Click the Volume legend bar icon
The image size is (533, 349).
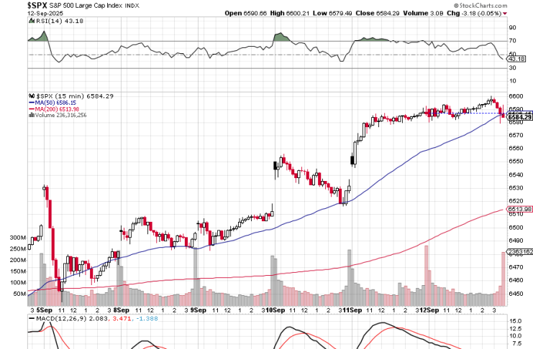click(31, 116)
